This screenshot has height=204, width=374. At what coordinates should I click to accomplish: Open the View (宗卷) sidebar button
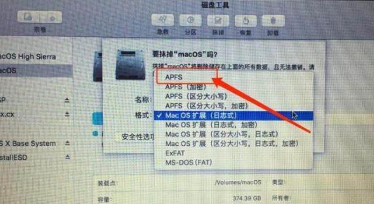click(40, 17)
